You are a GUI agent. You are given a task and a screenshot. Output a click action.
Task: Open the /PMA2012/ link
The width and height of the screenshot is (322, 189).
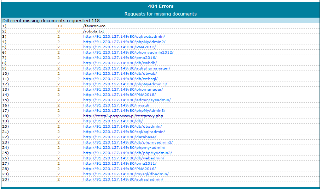(x=120, y=47)
